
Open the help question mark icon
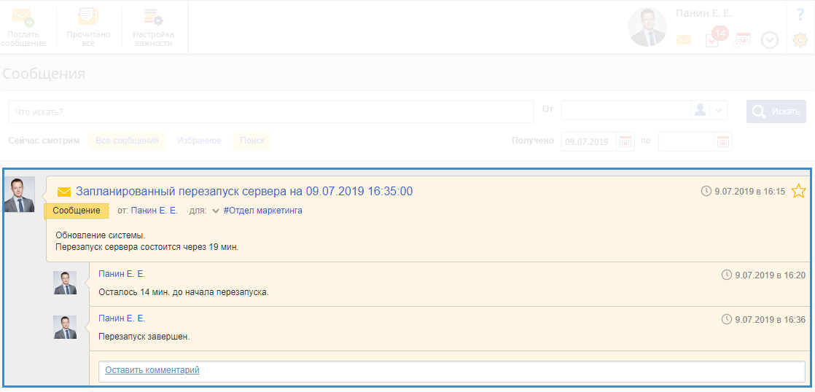tap(800, 15)
